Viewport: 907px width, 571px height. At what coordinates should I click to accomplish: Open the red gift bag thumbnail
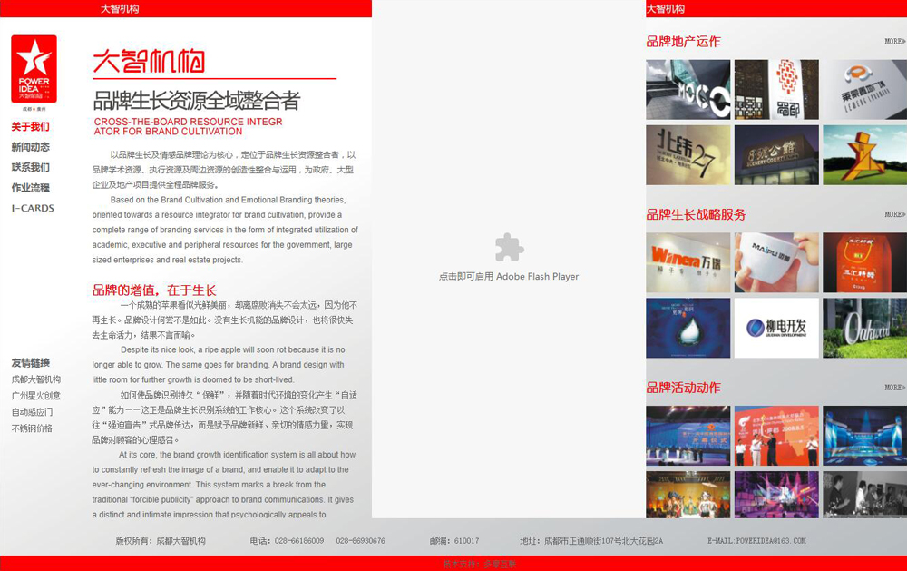tap(864, 263)
